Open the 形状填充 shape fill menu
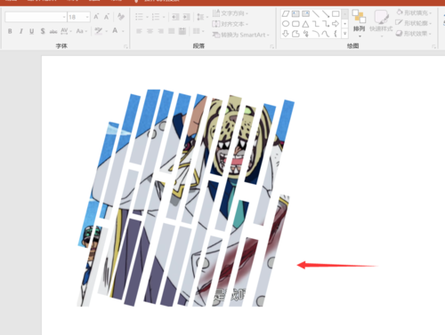Image resolution: width=445 pixels, height=335 pixels. point(414,12)
